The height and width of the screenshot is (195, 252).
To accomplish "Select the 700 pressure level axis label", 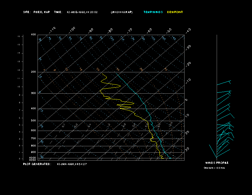I will (33, 139).
